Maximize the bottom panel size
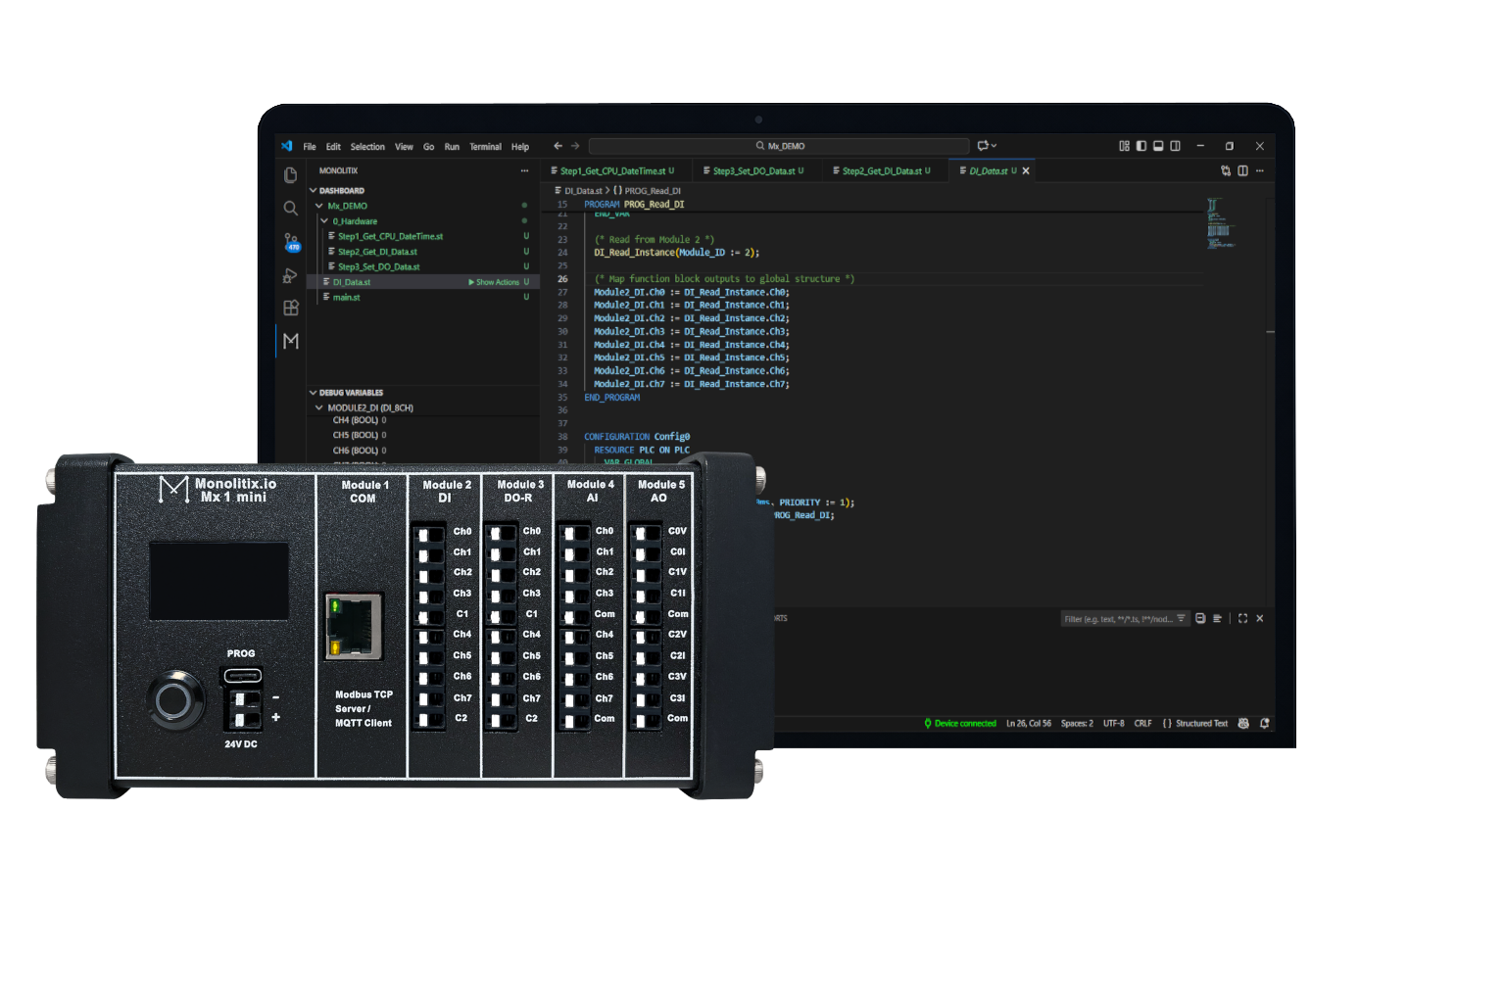The height and width of the screenshot is (1003, 1505). [x=1242, y=618]
